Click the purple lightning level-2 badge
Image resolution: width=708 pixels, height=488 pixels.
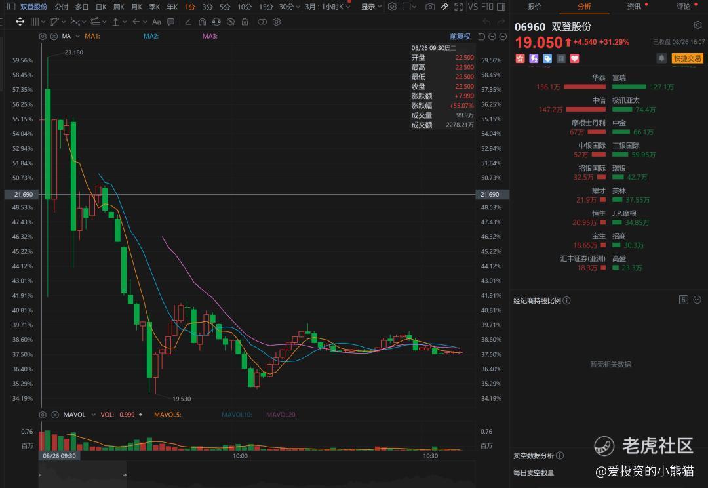[x=534, y=58]
